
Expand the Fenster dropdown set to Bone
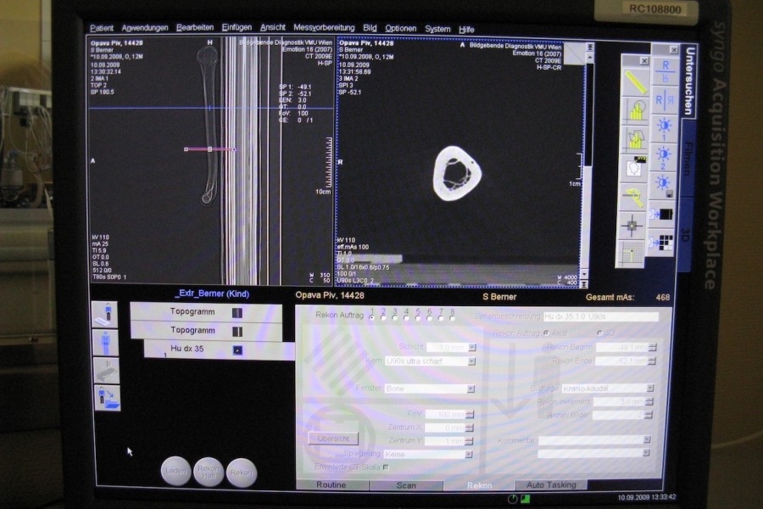(472, 389)
